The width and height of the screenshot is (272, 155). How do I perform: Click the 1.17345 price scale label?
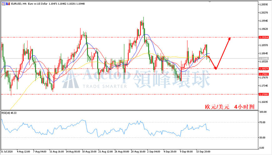coord(264,86)
